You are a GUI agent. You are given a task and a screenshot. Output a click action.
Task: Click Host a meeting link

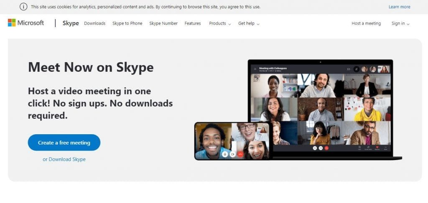[366, 23]
